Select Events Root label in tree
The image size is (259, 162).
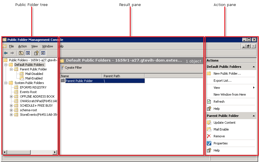click(x=28, y=92)
